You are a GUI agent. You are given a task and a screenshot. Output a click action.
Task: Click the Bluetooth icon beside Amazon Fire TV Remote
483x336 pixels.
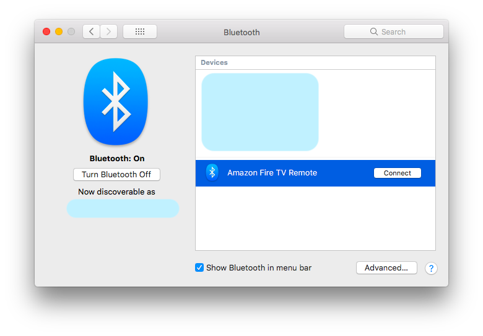(212, 172)
